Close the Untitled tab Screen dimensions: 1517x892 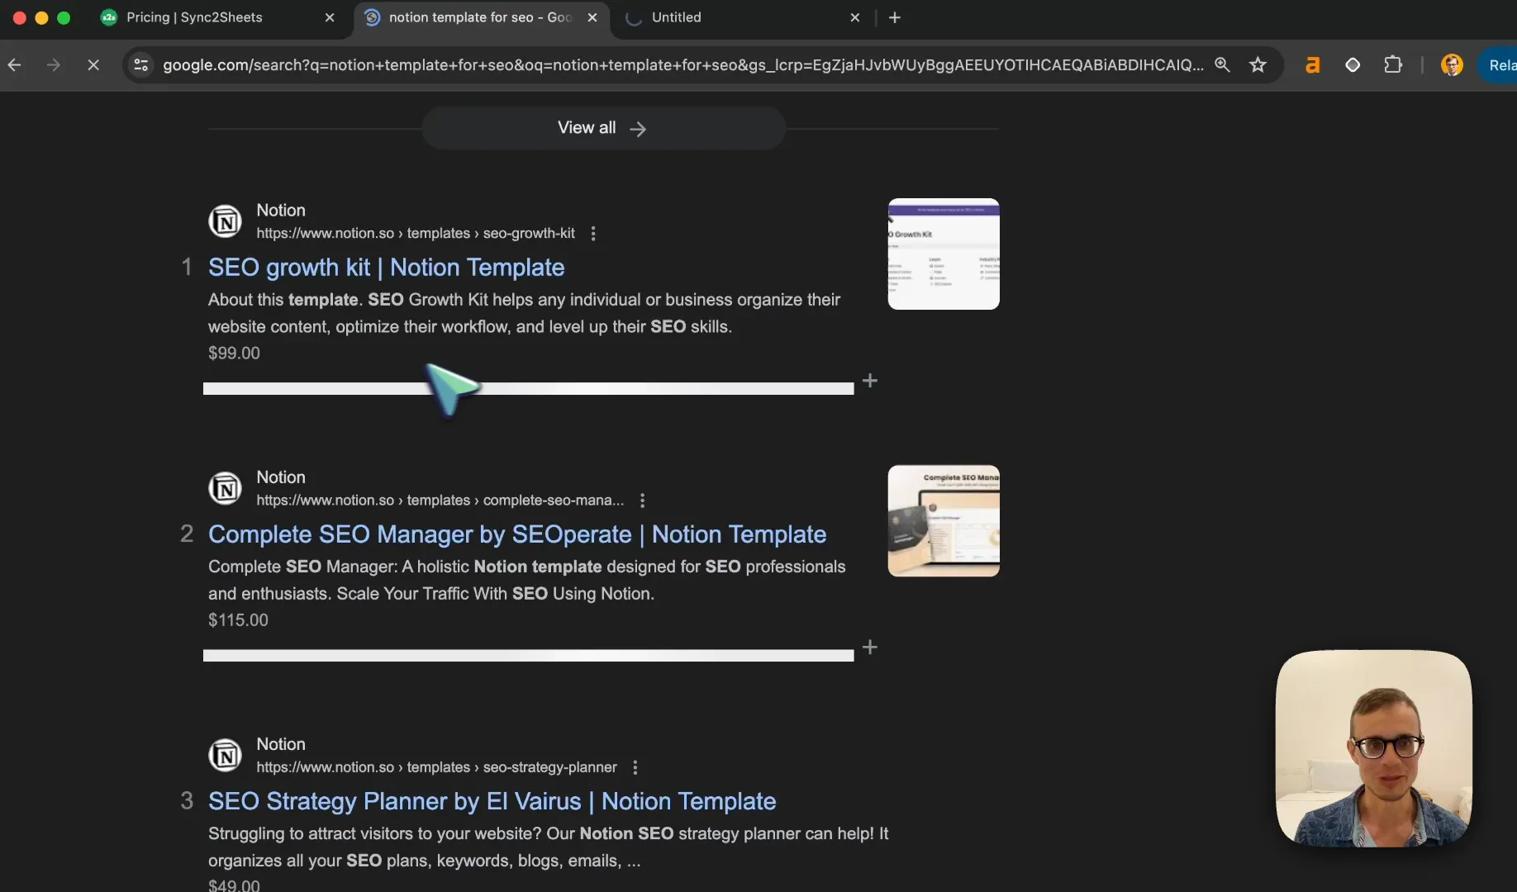point(855,17)
